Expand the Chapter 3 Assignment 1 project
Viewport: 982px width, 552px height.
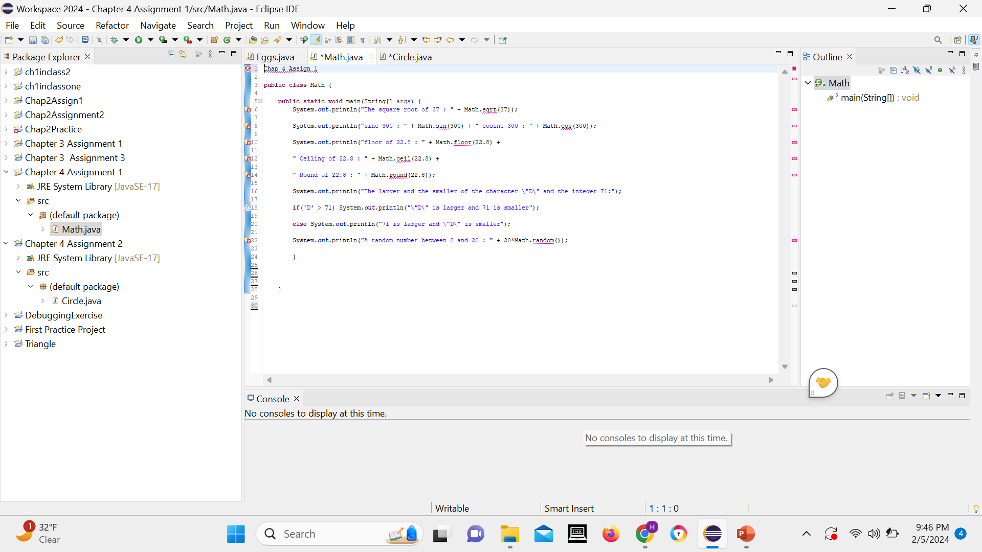[x=6, y=144]
